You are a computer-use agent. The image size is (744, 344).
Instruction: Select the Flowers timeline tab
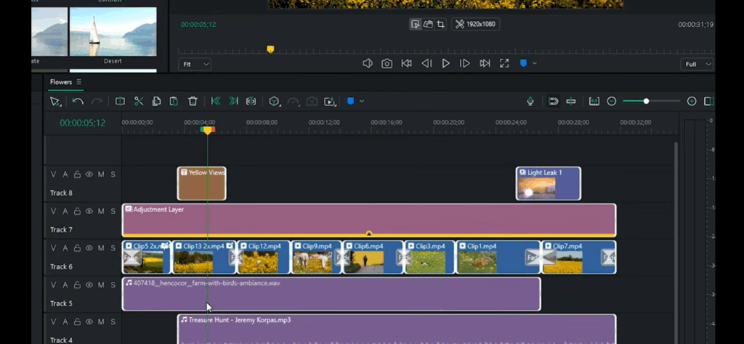click(61, 82)
